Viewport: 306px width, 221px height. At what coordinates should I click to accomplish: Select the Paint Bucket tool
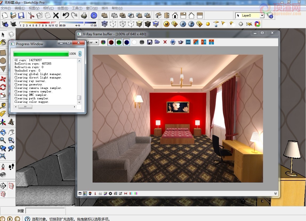(3, 42)
